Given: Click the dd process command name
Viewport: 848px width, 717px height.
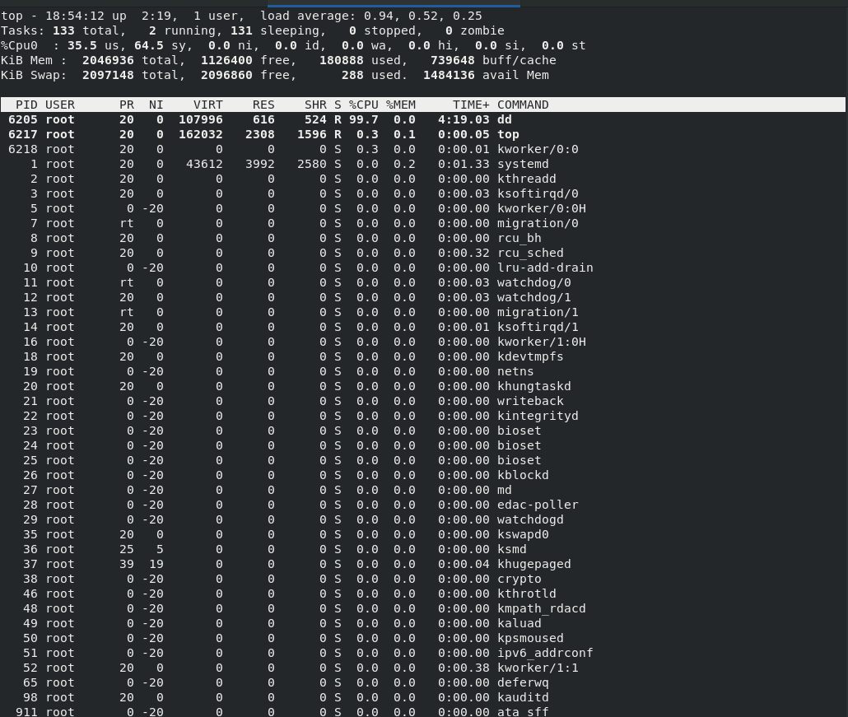Looking at the screenshot, I should coord(504,119).
